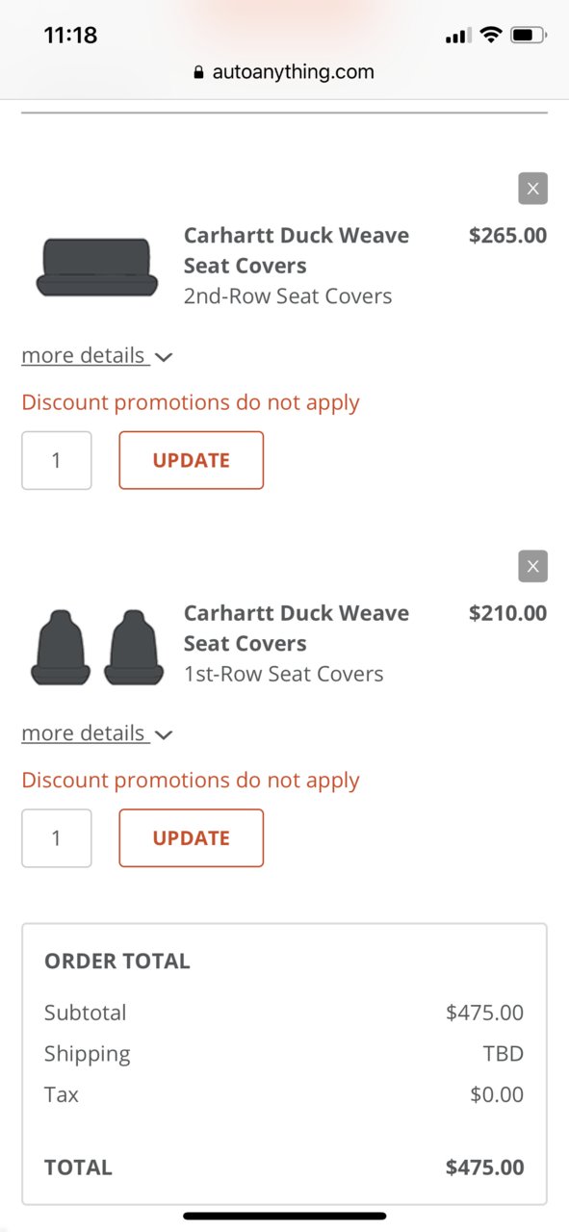Remove the 1st-Row Seat Covers item
The height and width of the screenshot is (1232, 569).
coord(532,566)
